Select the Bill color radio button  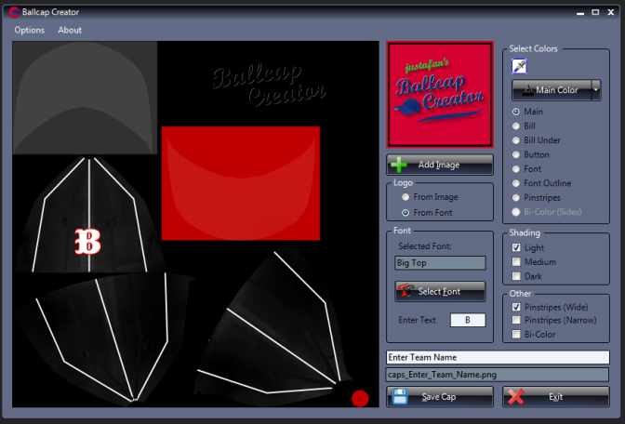coord(516,126)
